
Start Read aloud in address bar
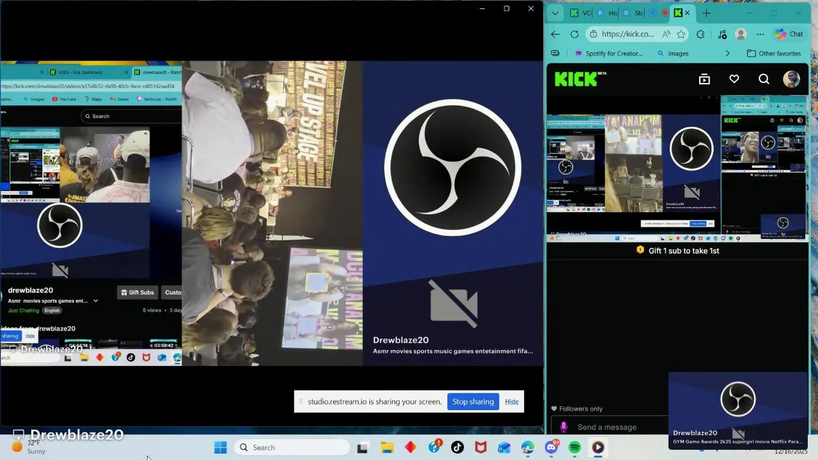(x=667, y=34)
